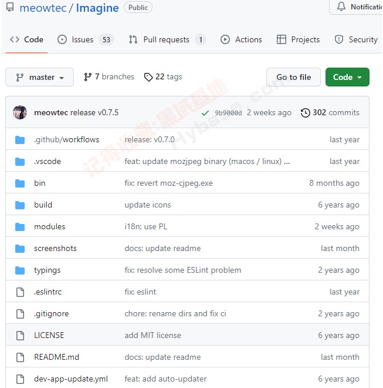Click the .github/workflows folder icon
Screen dimensions: 383x388
20,140
